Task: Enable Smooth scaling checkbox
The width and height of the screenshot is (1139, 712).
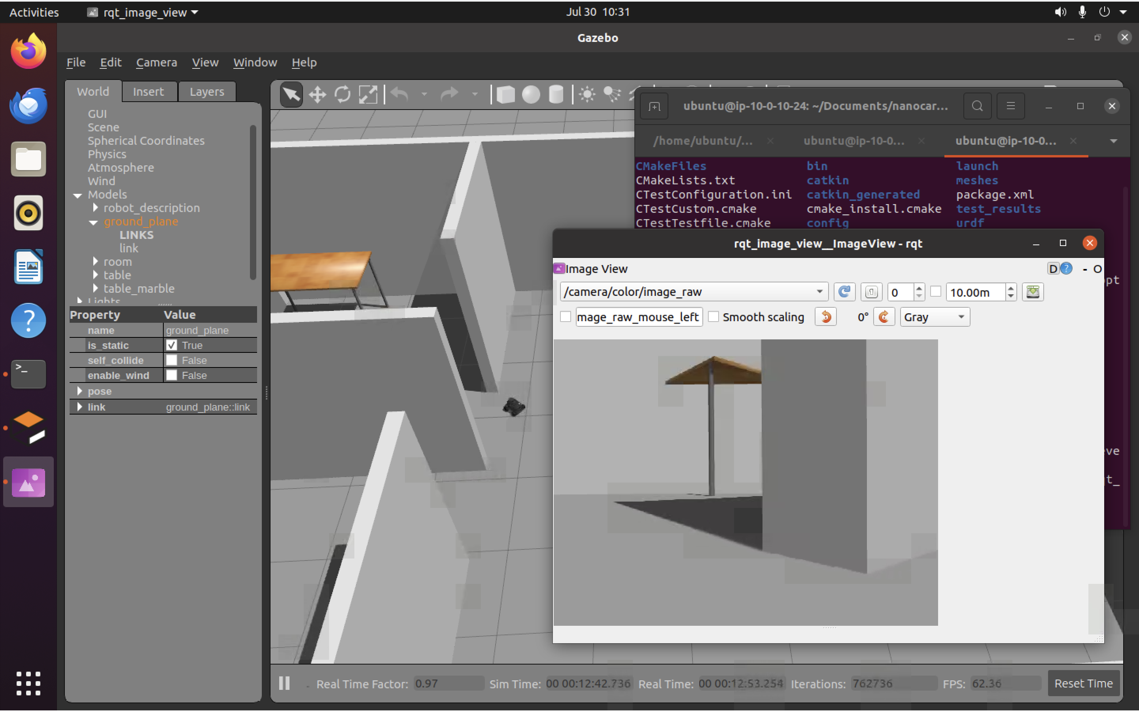Action: [x=713, y=317]
